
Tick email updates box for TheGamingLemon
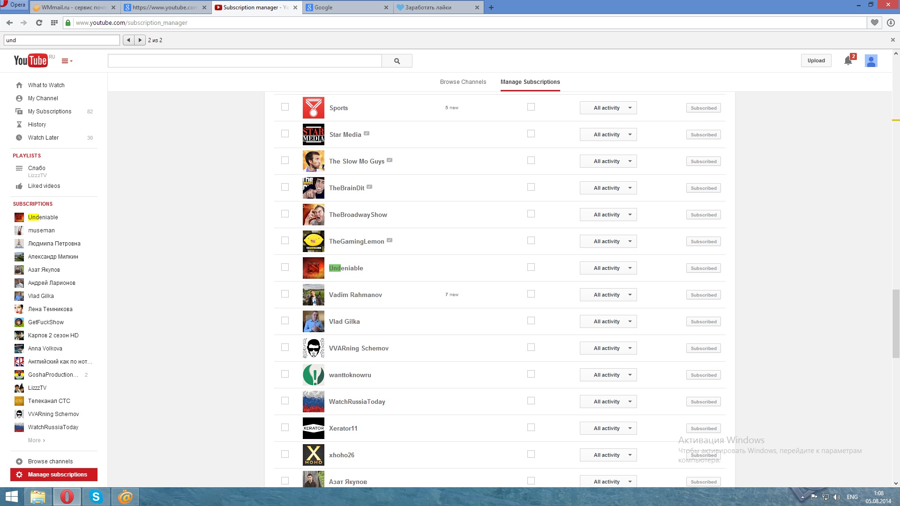click(531, 240)
